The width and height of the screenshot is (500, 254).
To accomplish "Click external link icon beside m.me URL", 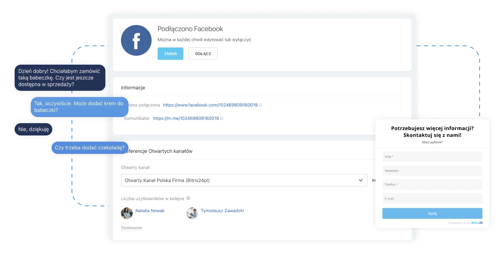I will pyautogui.click(x=222, y=118).
